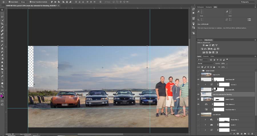The height and width of the screenshot is (136, 257).
Task: Select the Horizontal Type tool
Action: (2, 73)
